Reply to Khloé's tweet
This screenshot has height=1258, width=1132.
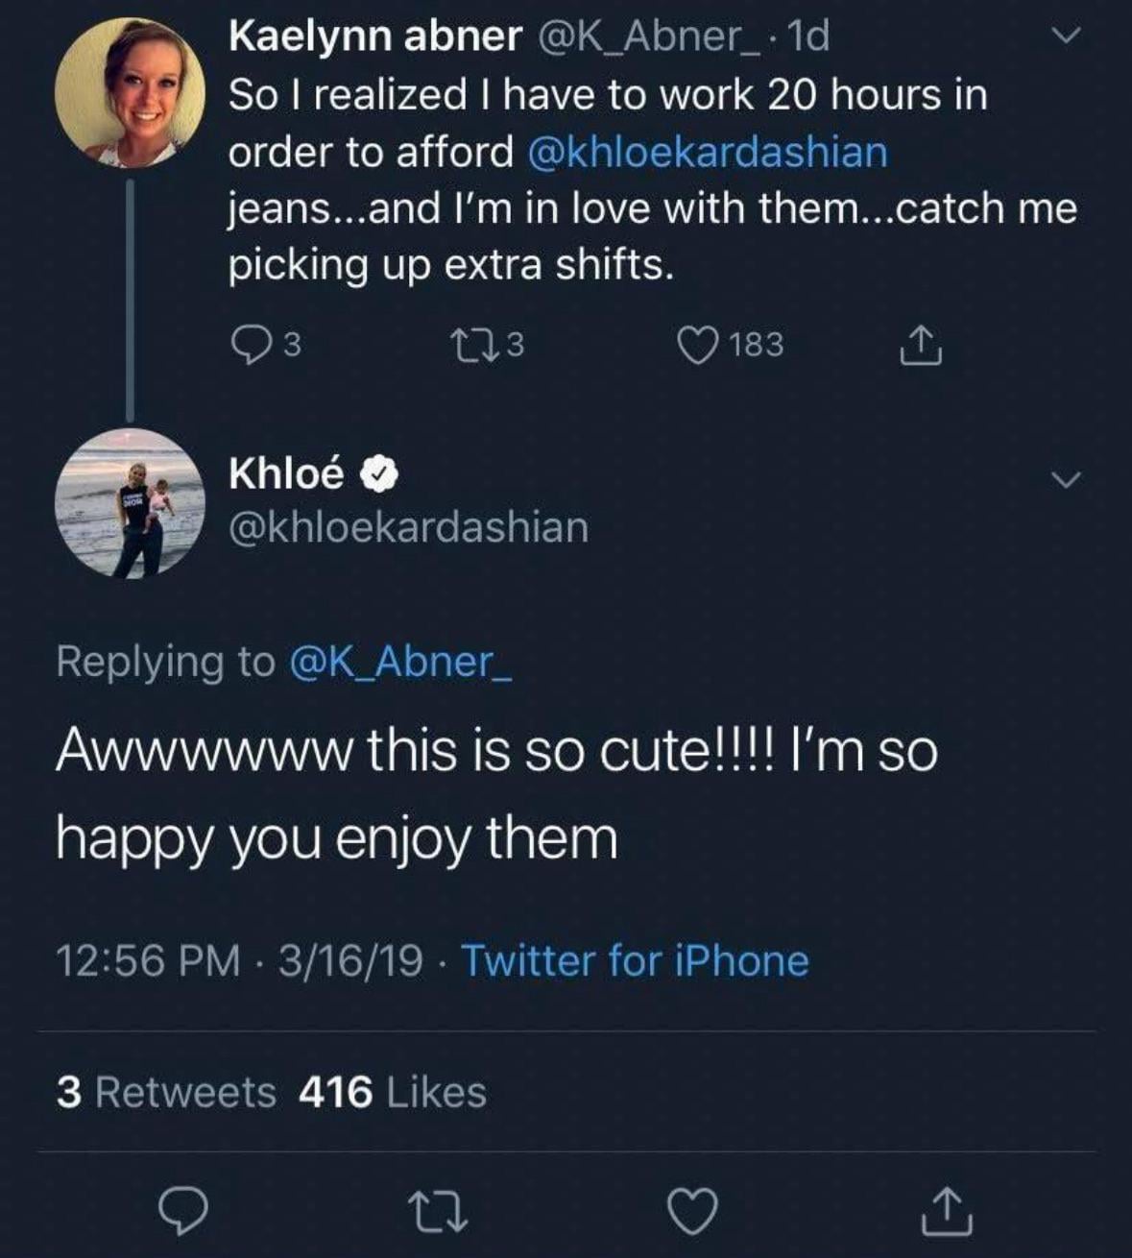182,1211
